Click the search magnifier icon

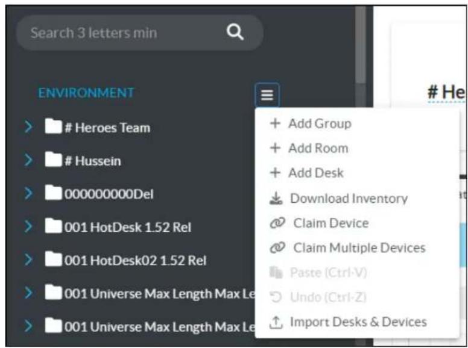235,32
